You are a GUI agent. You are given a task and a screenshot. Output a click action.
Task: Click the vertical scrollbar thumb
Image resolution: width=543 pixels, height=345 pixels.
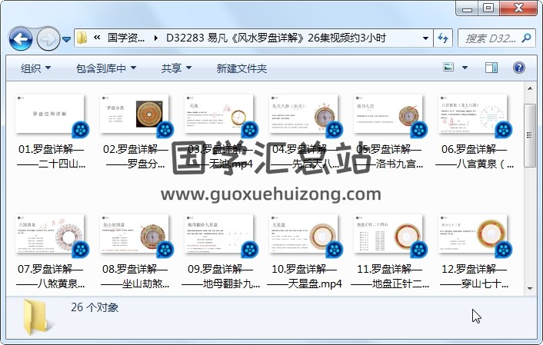point(529,135)
